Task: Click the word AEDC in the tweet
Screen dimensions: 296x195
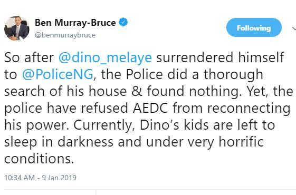Action: click(150, 108)
